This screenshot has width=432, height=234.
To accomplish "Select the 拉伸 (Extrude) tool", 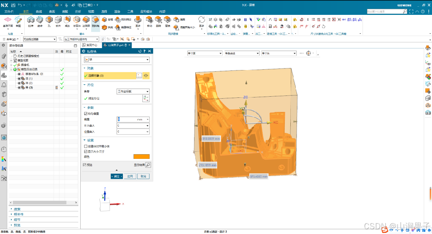I will pos(31,22).
